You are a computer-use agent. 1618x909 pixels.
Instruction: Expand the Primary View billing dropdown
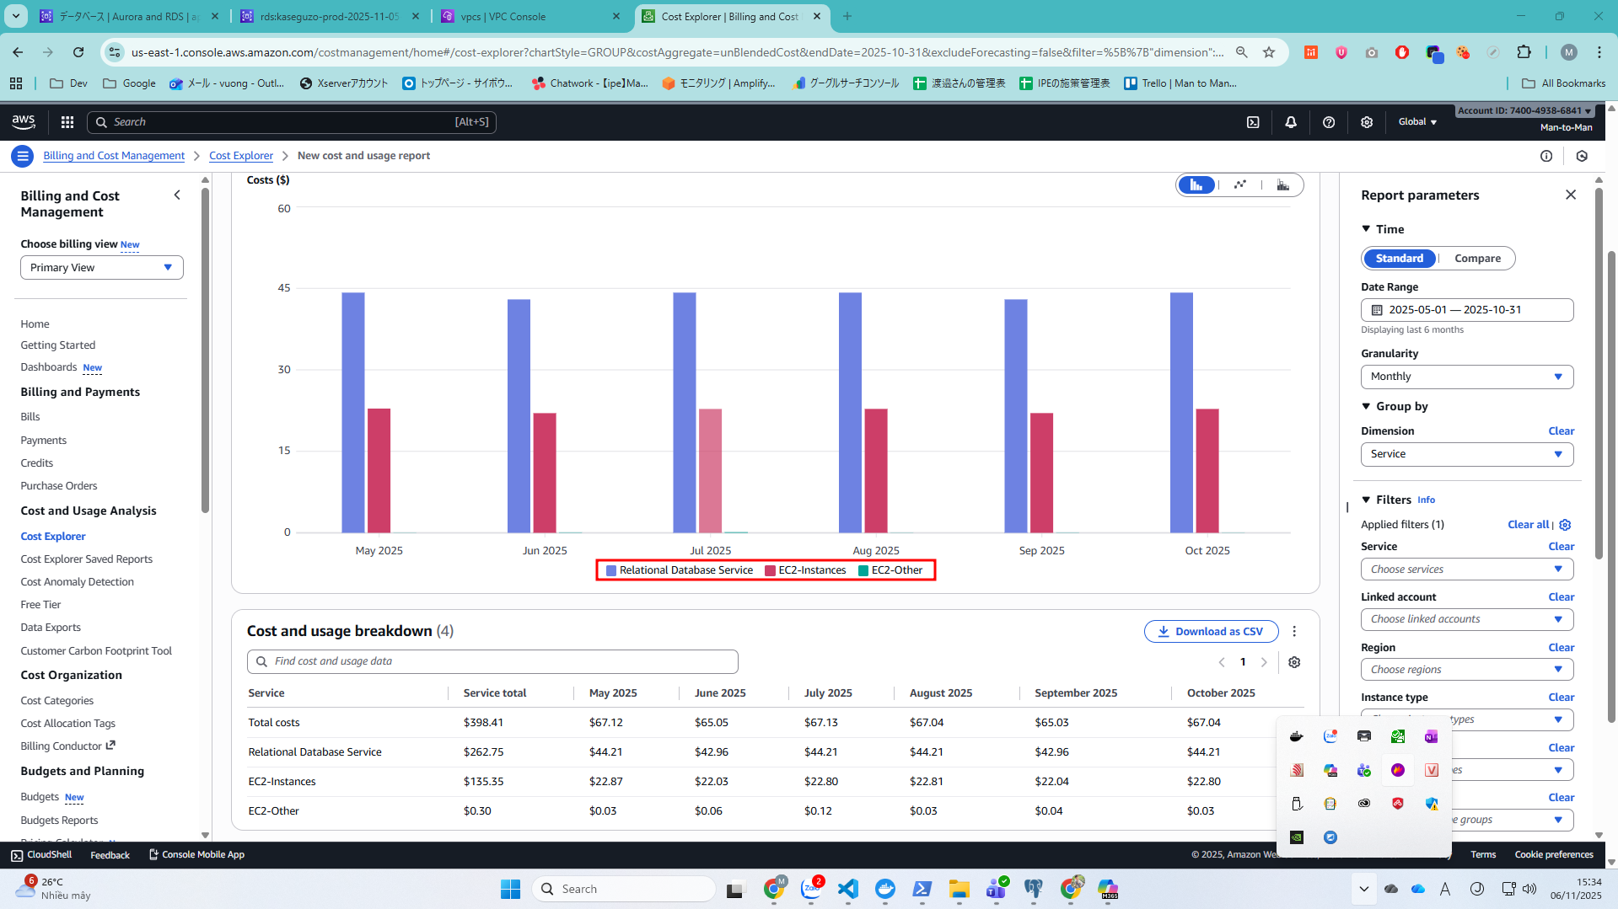[101, 268]
